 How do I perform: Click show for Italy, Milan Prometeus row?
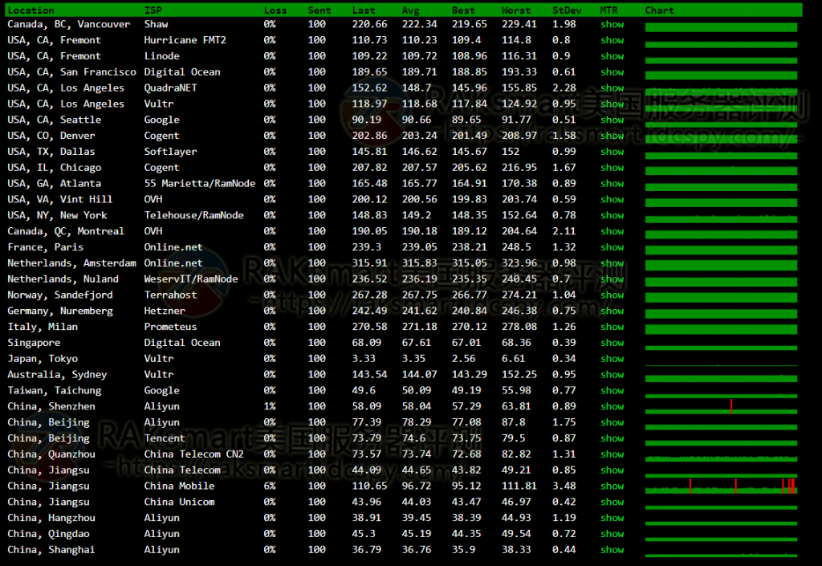point(612,327)
